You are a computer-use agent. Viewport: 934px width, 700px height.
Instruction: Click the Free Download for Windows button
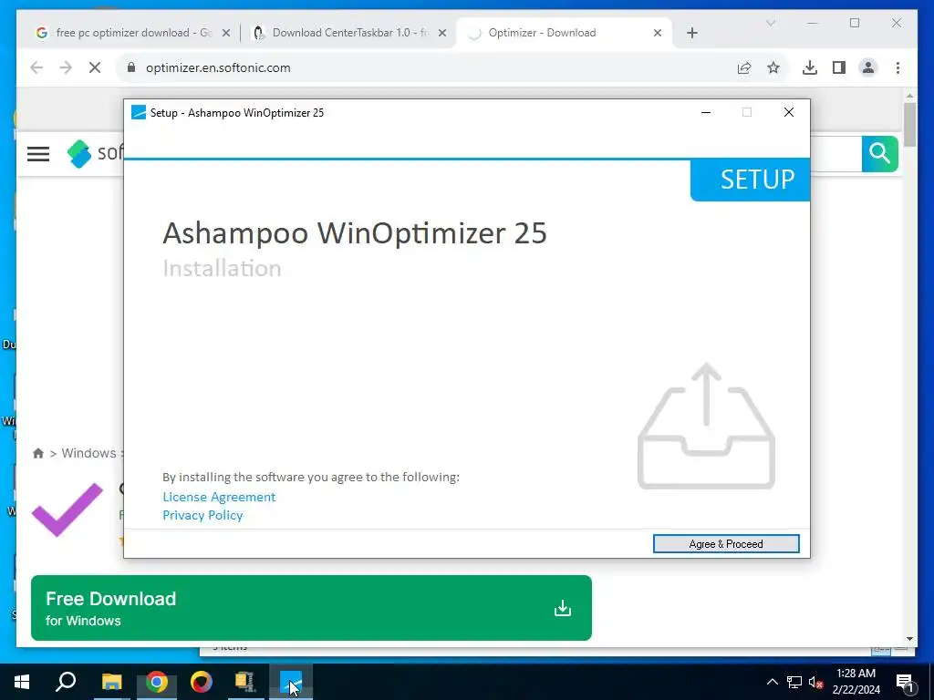311,608
